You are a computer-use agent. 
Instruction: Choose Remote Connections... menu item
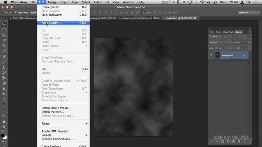pyautogui.click(x=63, y=139)
